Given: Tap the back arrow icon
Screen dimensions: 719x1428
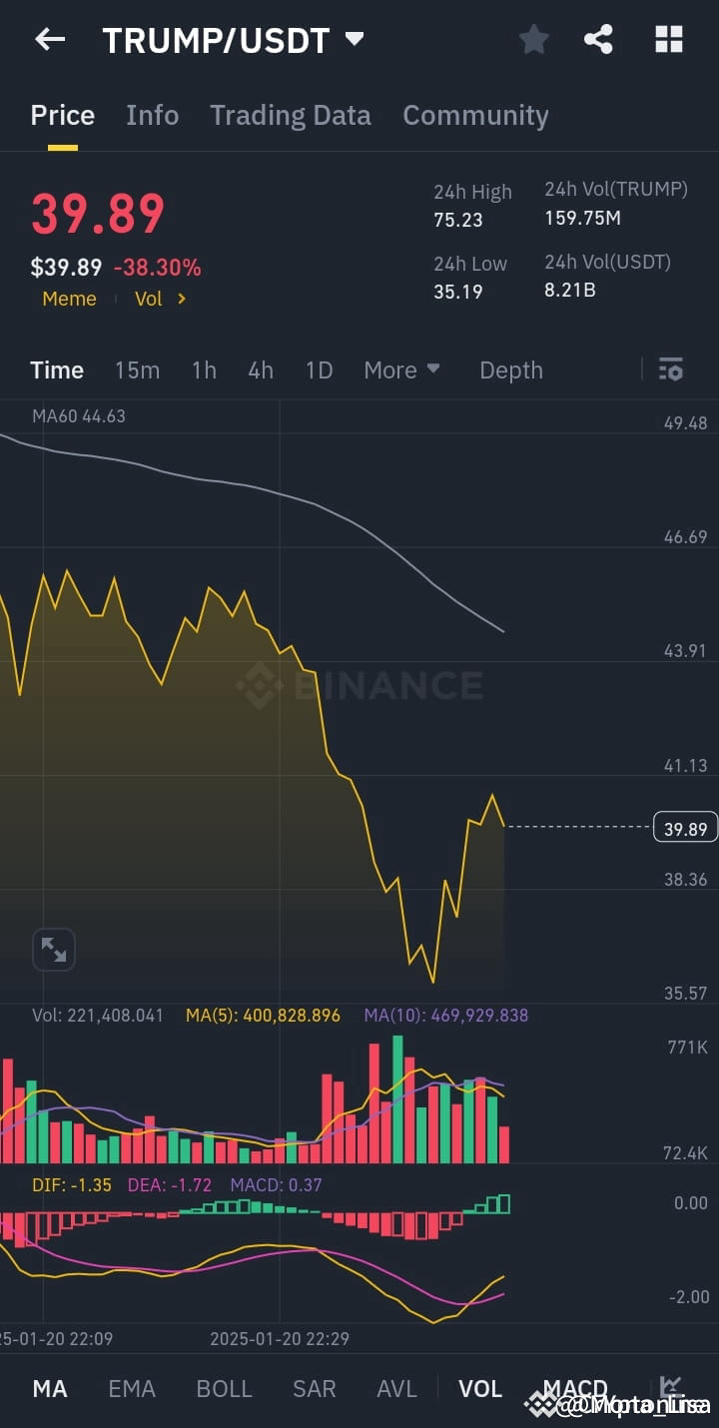Looking at the screenshot, I should pos(50,40).
